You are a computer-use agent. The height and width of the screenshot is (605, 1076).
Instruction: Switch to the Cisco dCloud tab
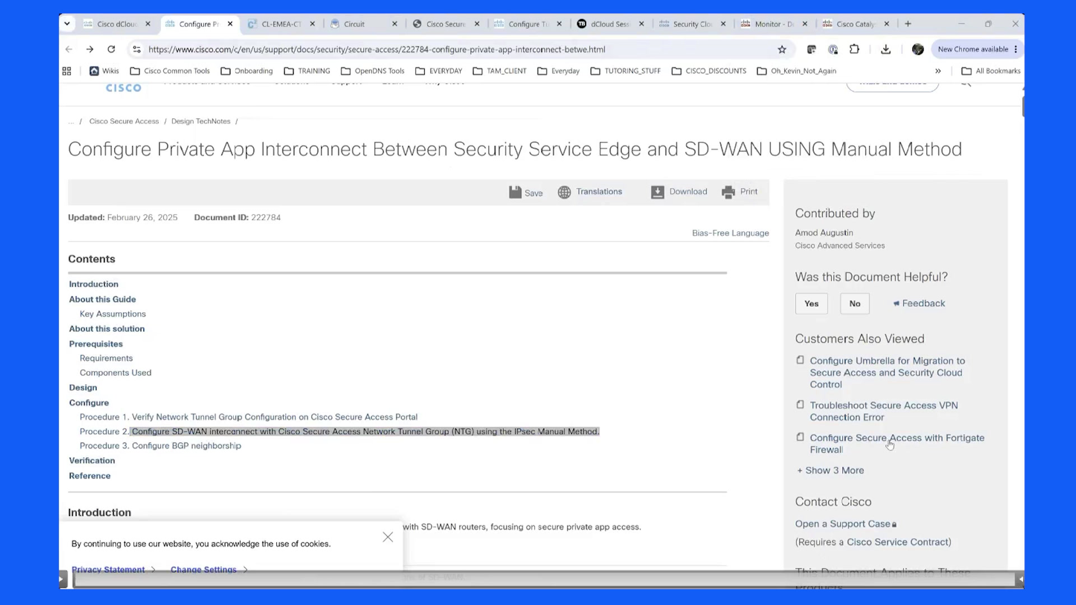point(117,24)
